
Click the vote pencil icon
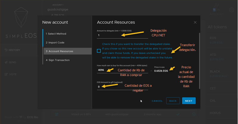click(x=6, y=74)
